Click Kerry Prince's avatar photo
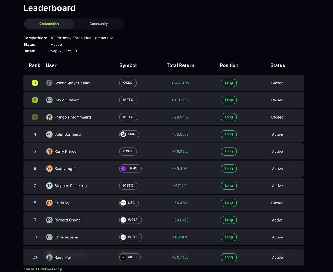The width and height of the screenshot is (333, 272). [x=49, y=151]
